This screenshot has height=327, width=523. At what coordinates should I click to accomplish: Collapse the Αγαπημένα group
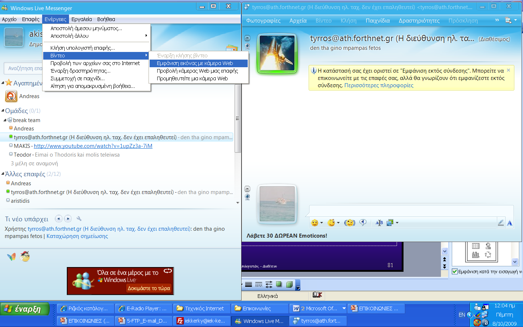tap(3, 83)
